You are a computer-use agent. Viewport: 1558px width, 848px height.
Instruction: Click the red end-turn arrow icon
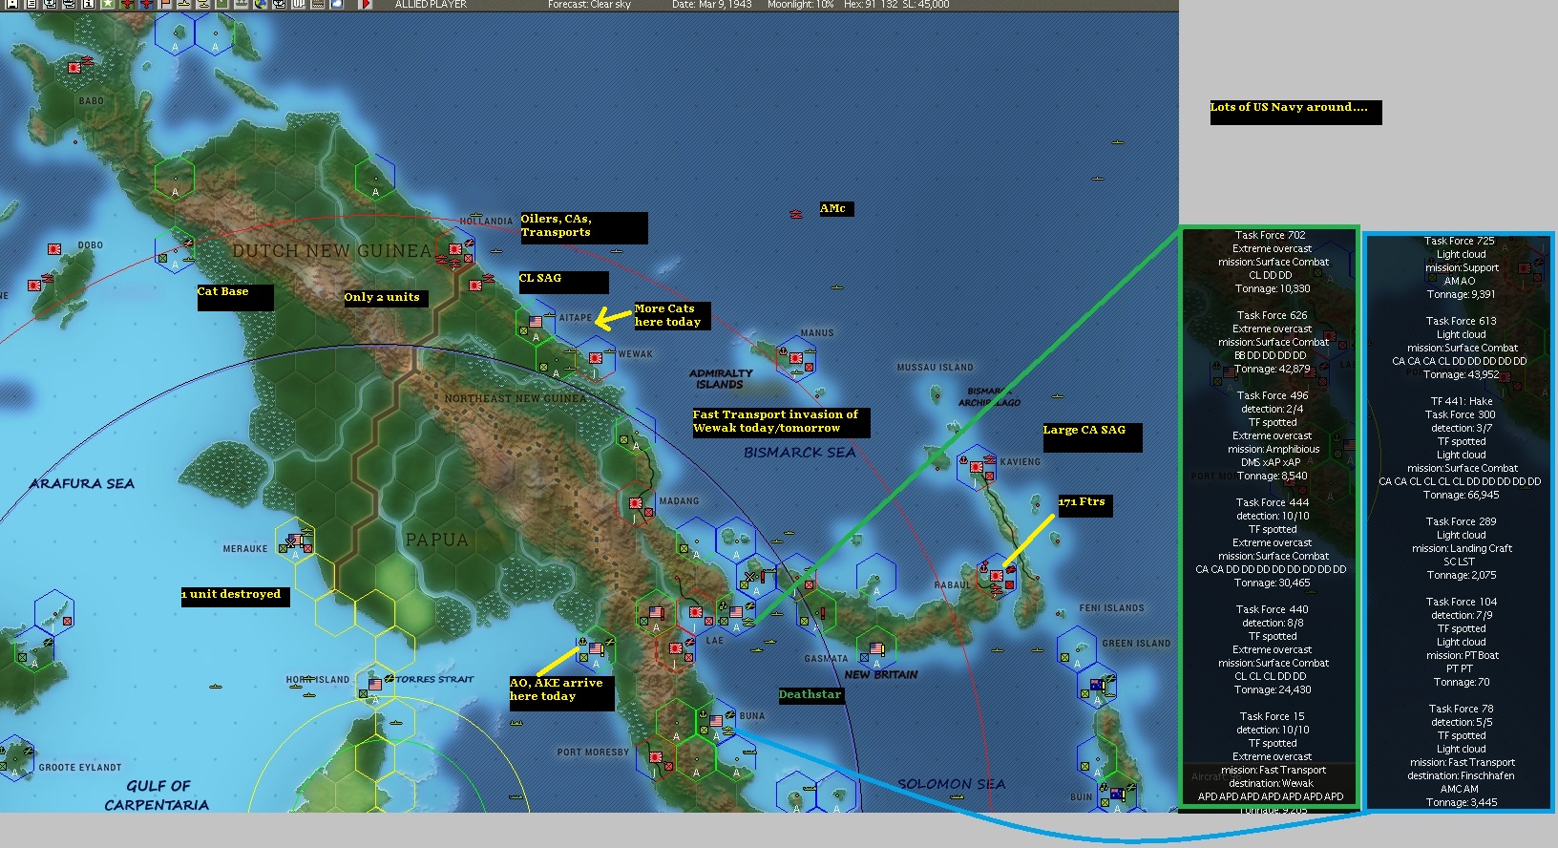[365, 4]
